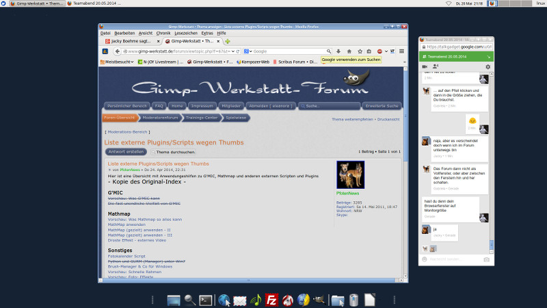Launch terminal from dock
This screenshot has height=308, width=547.
[206, 300]
